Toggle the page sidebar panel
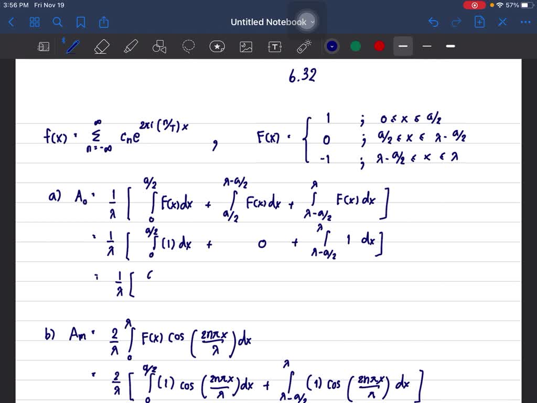The height and width of the screenshot is (403, 537). (x=44, y=46)
